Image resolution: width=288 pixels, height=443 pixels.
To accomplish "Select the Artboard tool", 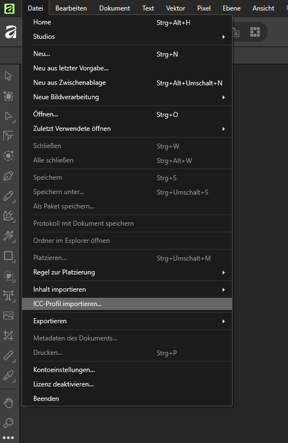I will 8,96.
